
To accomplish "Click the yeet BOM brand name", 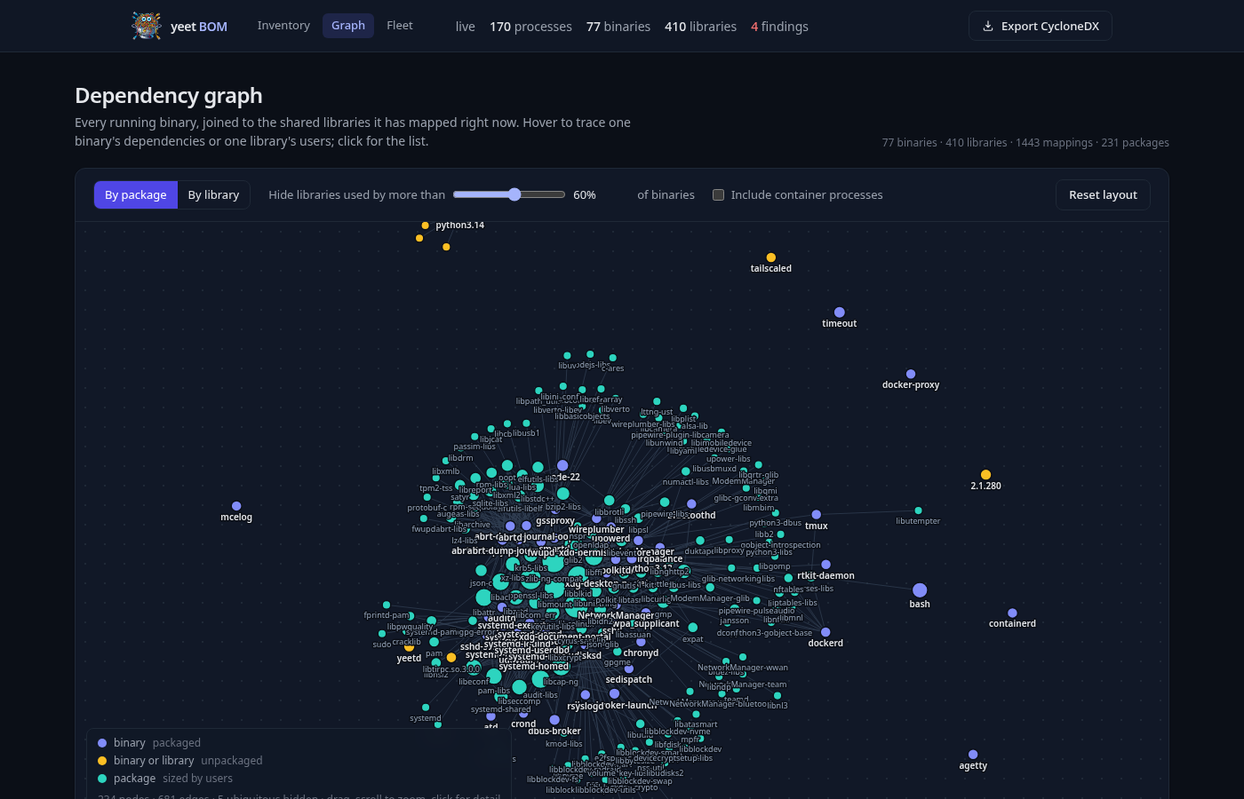I will tap(199, 27).
